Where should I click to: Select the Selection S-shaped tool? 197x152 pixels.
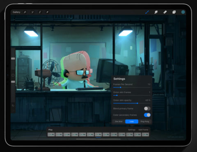(x=40, y=12)
